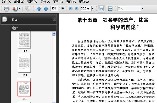Toggle fit width scrolling mode icon

102,9
